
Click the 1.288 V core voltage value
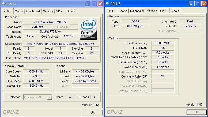click(69, 36)
